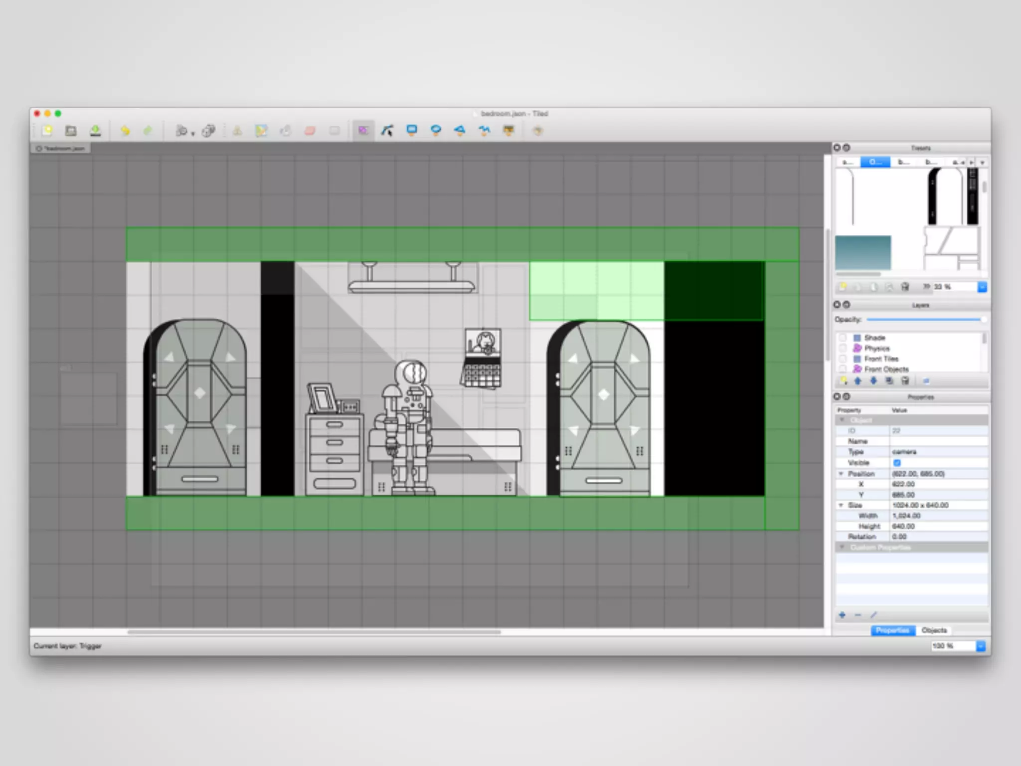Open the map zoom 100% dropdown
Image resolution: width=1021 pixels, height=766 pixels.
tap(980, 646)
